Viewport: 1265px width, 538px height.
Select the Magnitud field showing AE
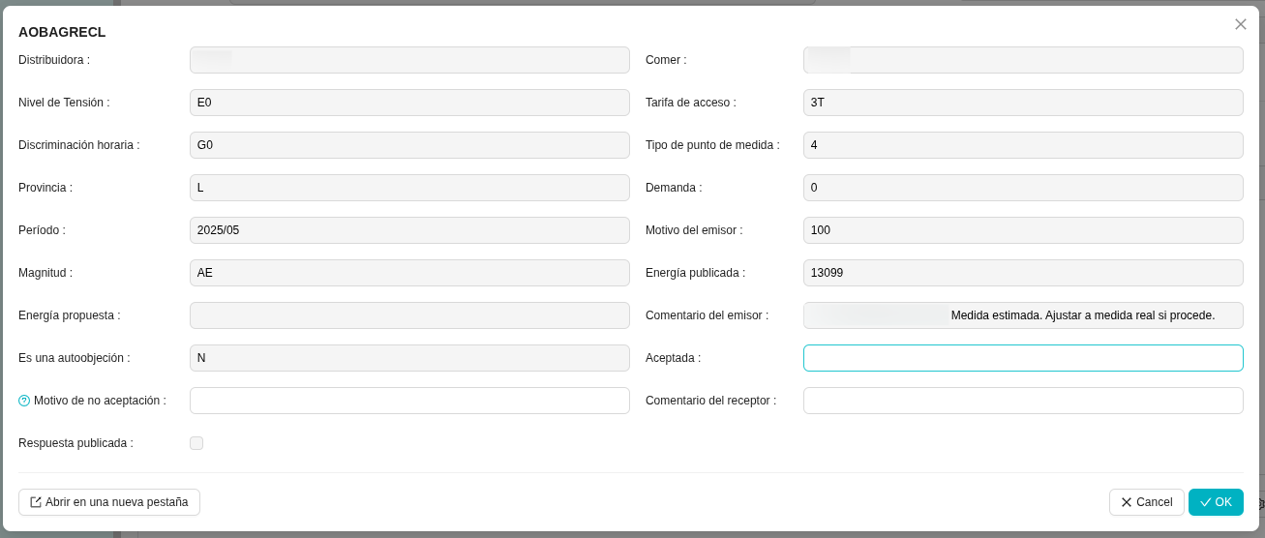pyautogui.click(x=409, y=273)
